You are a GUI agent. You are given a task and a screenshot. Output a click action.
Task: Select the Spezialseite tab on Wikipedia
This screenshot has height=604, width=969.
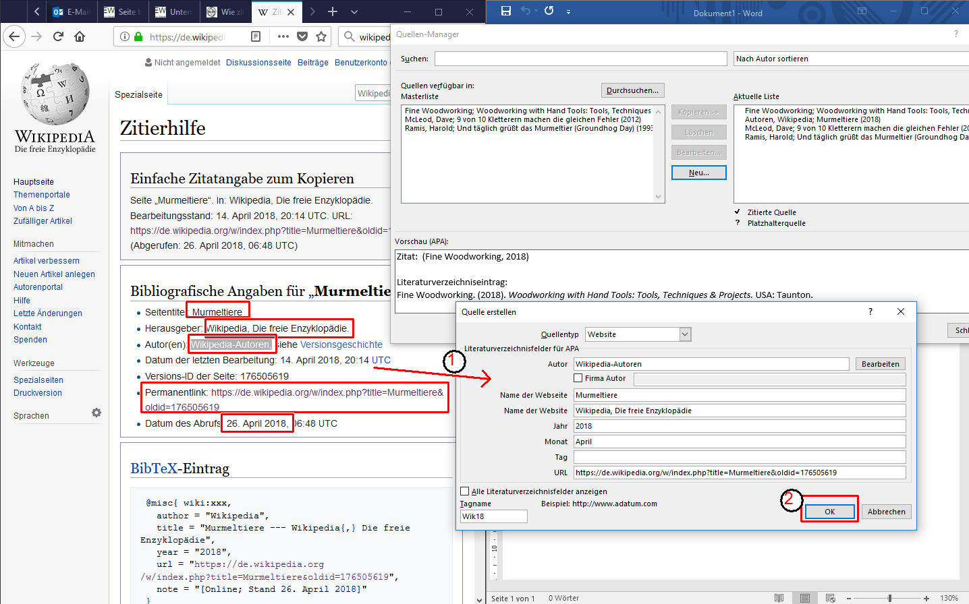click(138, 94)
